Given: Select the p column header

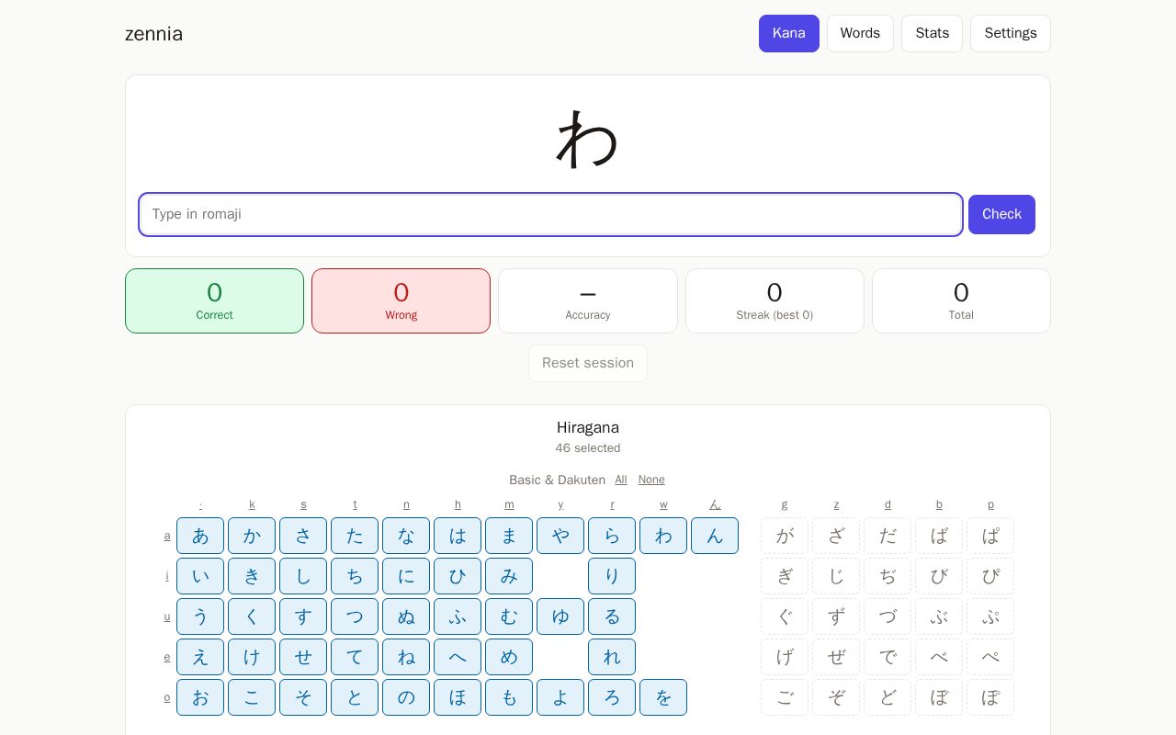Looking at the screenshot, I should pos(990,504).
